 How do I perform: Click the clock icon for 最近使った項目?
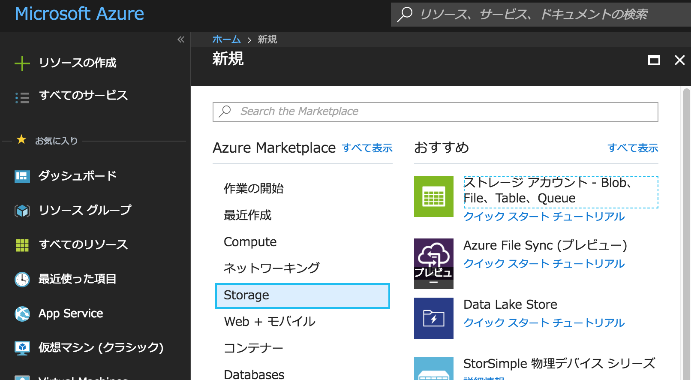[22, 279]
